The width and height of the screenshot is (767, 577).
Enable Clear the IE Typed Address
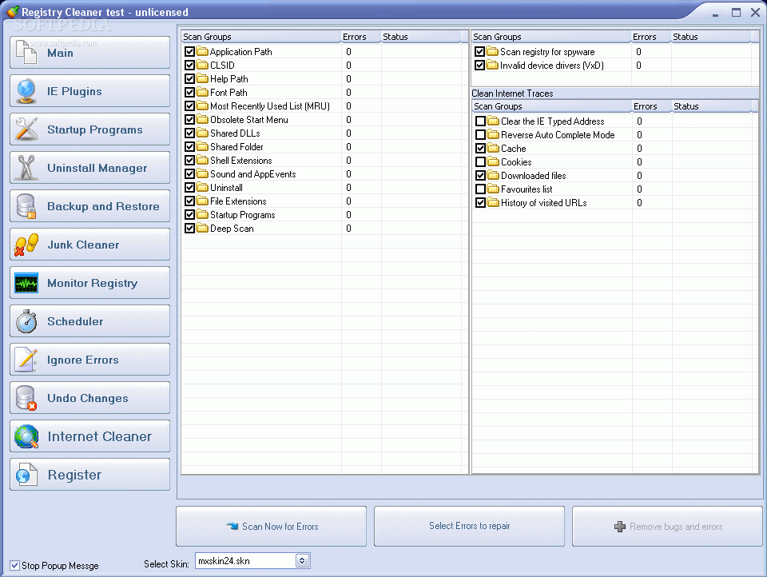(x=481, y=121)
